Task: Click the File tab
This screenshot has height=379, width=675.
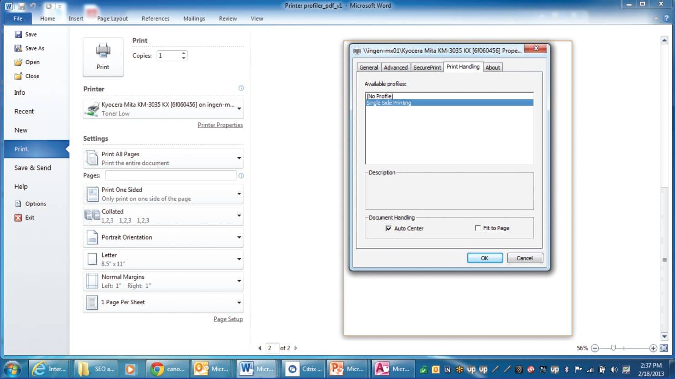Action: [x=18, y=19]
